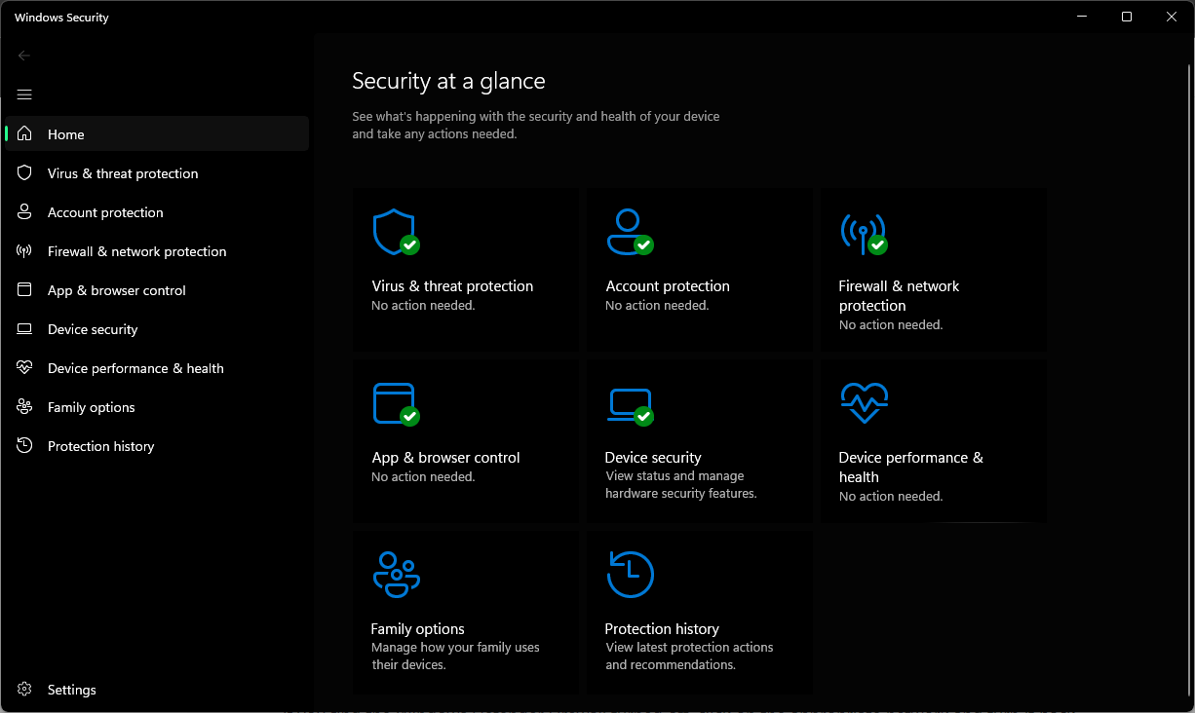
Task: Click 'No action needed.' under App & browser control tile
Action: click(423, 477)
